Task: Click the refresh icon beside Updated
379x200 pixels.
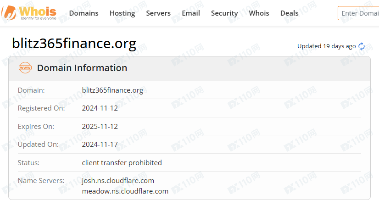Action: [362, 46]
